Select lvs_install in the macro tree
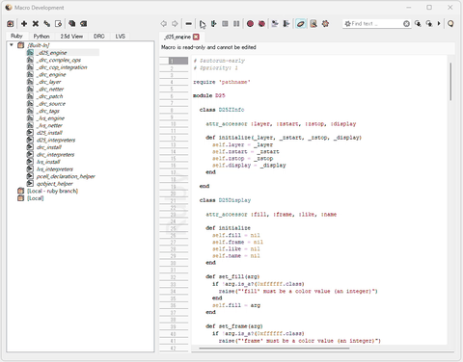The width and height of the screenshot is (463, 362). [48, 162]
